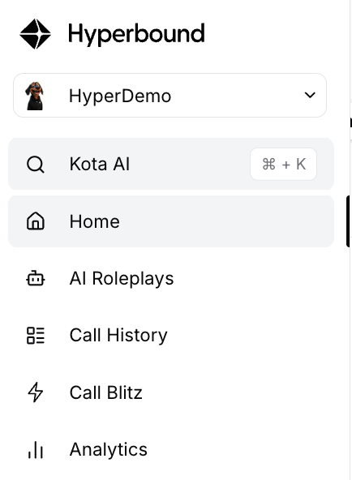
Task: Click the Call History list icon
Action: tap(36, 336)
